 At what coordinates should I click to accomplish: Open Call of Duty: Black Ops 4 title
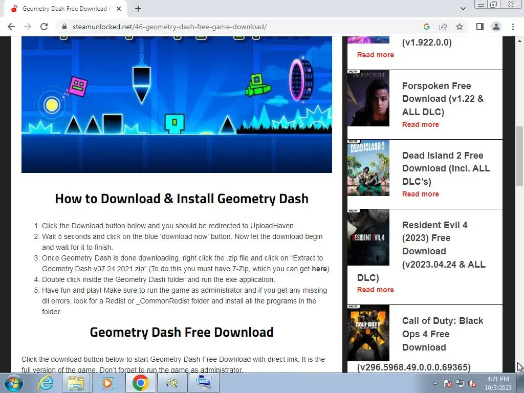click(x=420, y=344)
